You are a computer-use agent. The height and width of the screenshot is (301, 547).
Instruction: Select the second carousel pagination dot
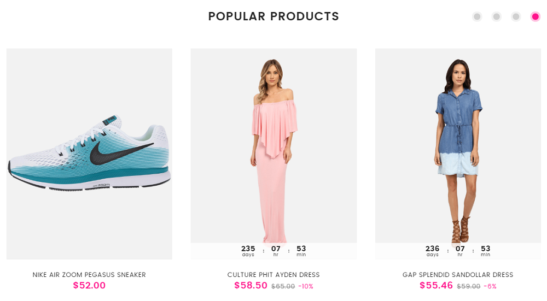pyautogui.click(x=497, y=16)
